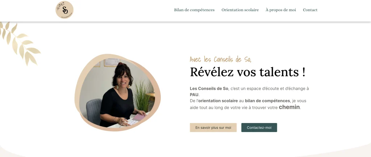371x157 pixels.
Task: Click the Révélez vos talents ! heading
Action: coord(247,72)
